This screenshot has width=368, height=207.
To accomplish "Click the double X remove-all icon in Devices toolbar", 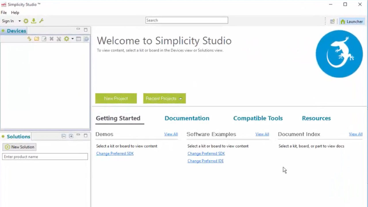I will pyautogui.click(x=59, y=39).
